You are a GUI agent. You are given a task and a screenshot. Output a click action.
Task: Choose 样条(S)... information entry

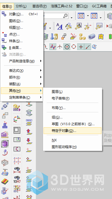[x=22, y=41]
